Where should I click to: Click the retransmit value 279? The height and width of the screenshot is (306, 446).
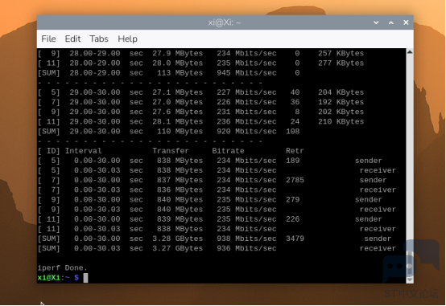293,199
